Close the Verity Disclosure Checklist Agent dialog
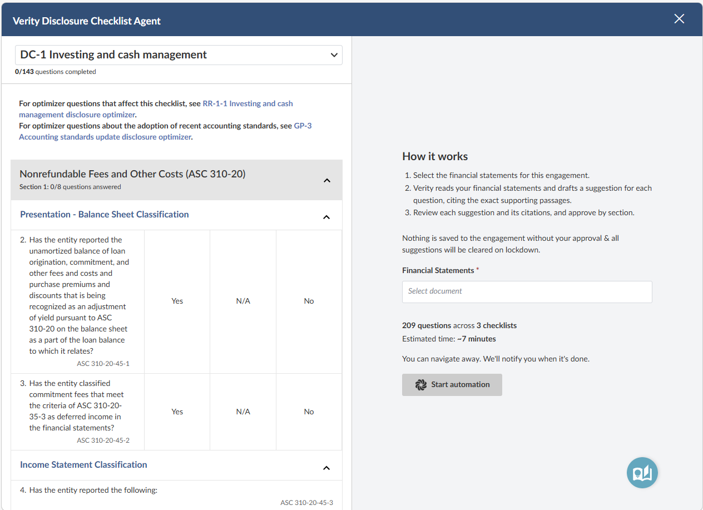 click(679, 19)
